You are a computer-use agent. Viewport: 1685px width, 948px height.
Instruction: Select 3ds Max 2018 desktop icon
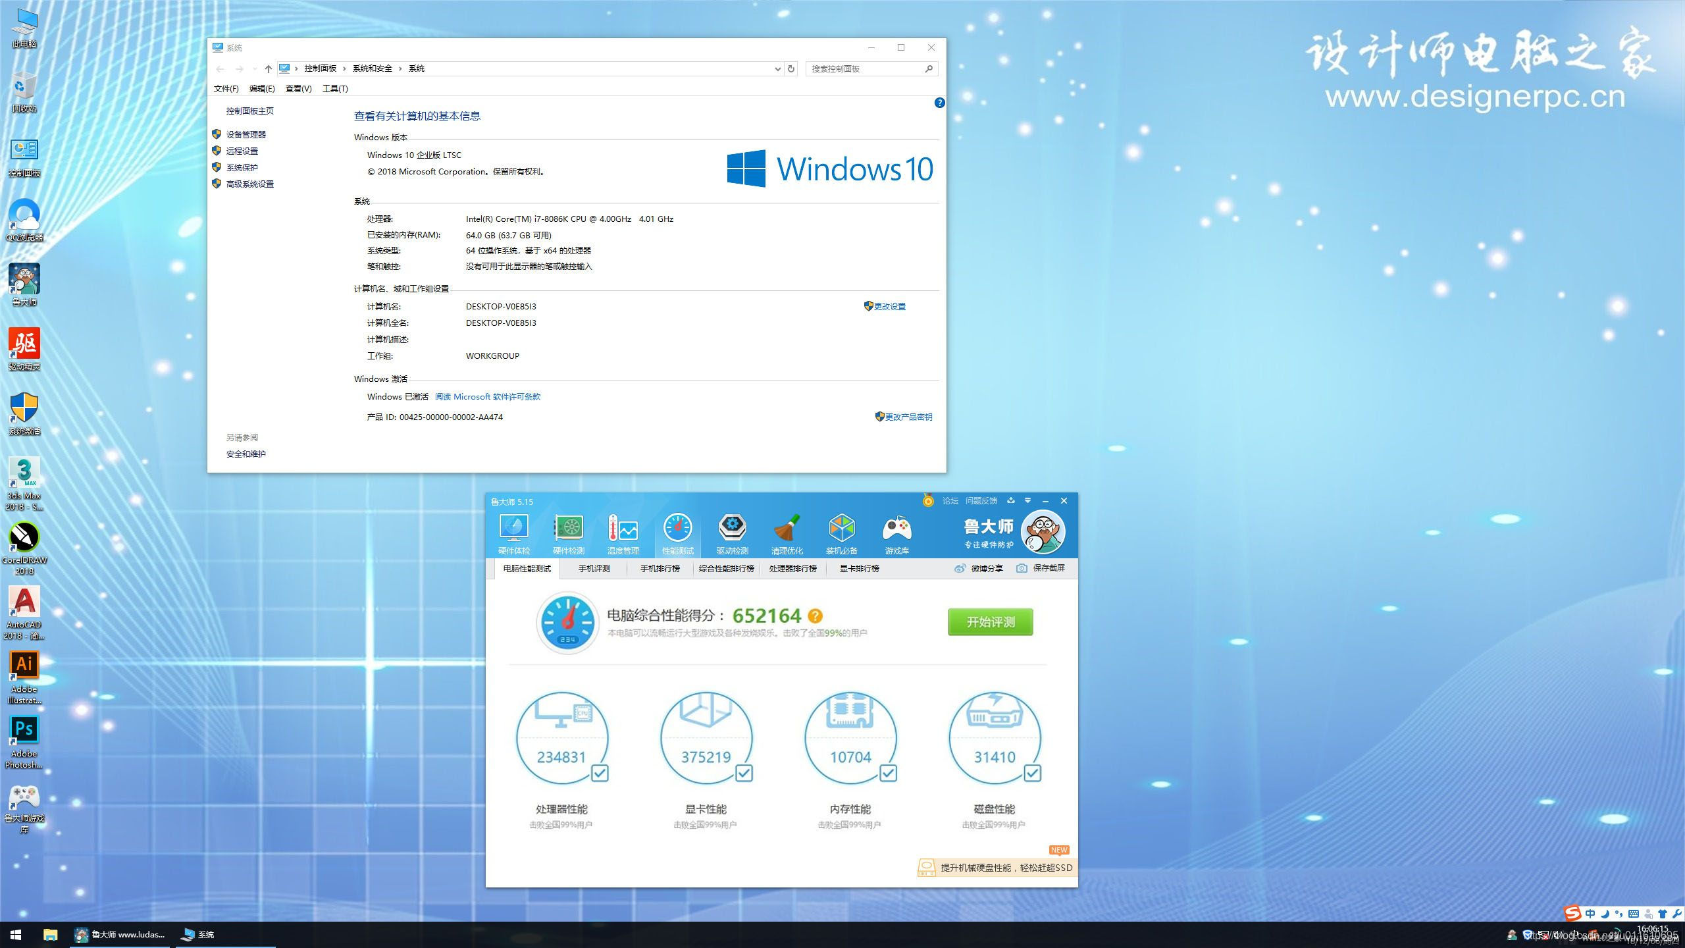(x=24, y=485)
